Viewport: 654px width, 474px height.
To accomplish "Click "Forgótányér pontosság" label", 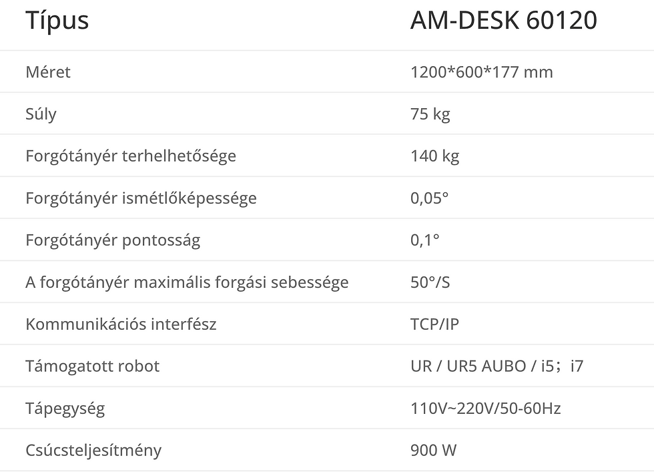I will pyautogui.click(x=113, y=240).
